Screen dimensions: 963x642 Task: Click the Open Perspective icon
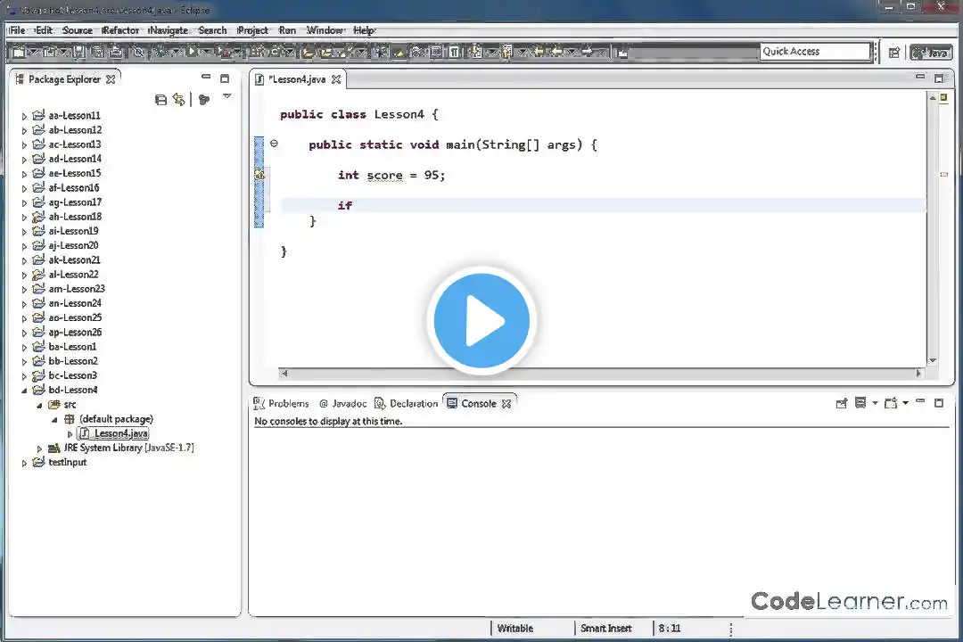click(893, 53)
